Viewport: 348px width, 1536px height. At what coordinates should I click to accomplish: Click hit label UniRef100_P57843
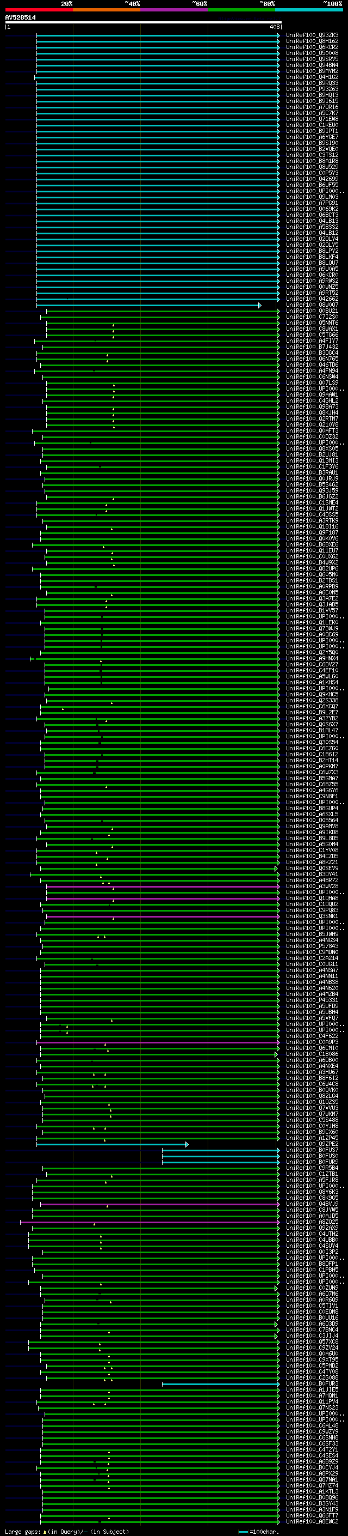tap(312, 946)
